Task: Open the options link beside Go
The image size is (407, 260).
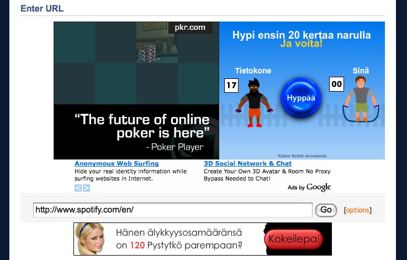Action: [x=358, y=210]
